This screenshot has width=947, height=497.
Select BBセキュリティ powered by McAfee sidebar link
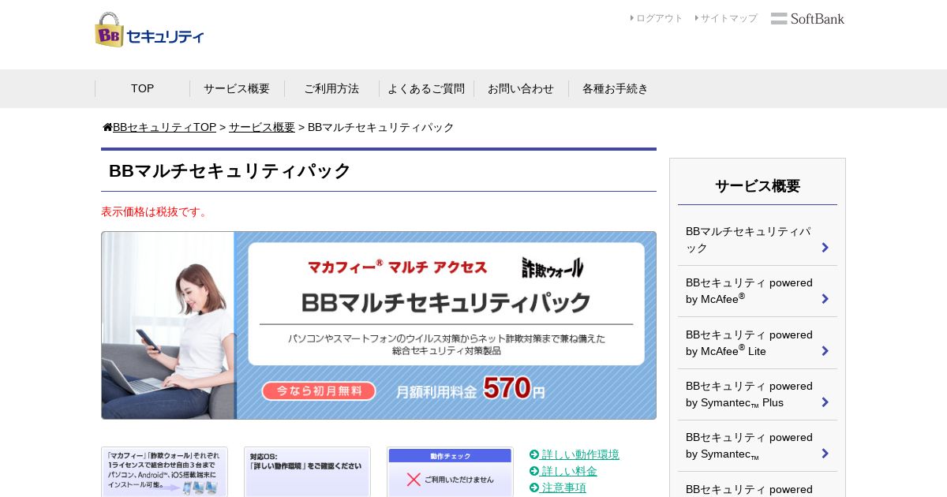[758, 291]
